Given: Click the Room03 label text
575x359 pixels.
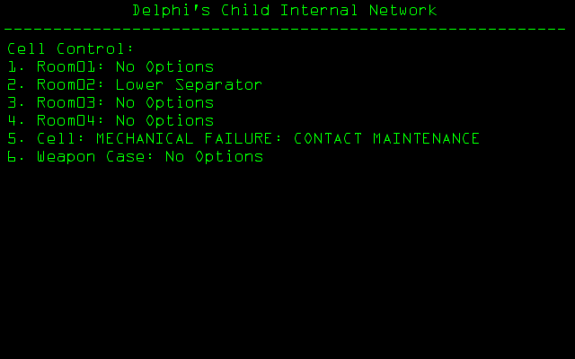Looking at the screenshot, I should (x=70, y=103).
